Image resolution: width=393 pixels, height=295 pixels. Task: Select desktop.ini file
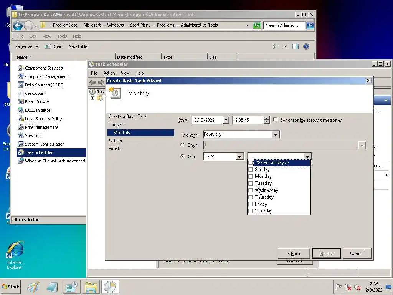pos(31,93)
